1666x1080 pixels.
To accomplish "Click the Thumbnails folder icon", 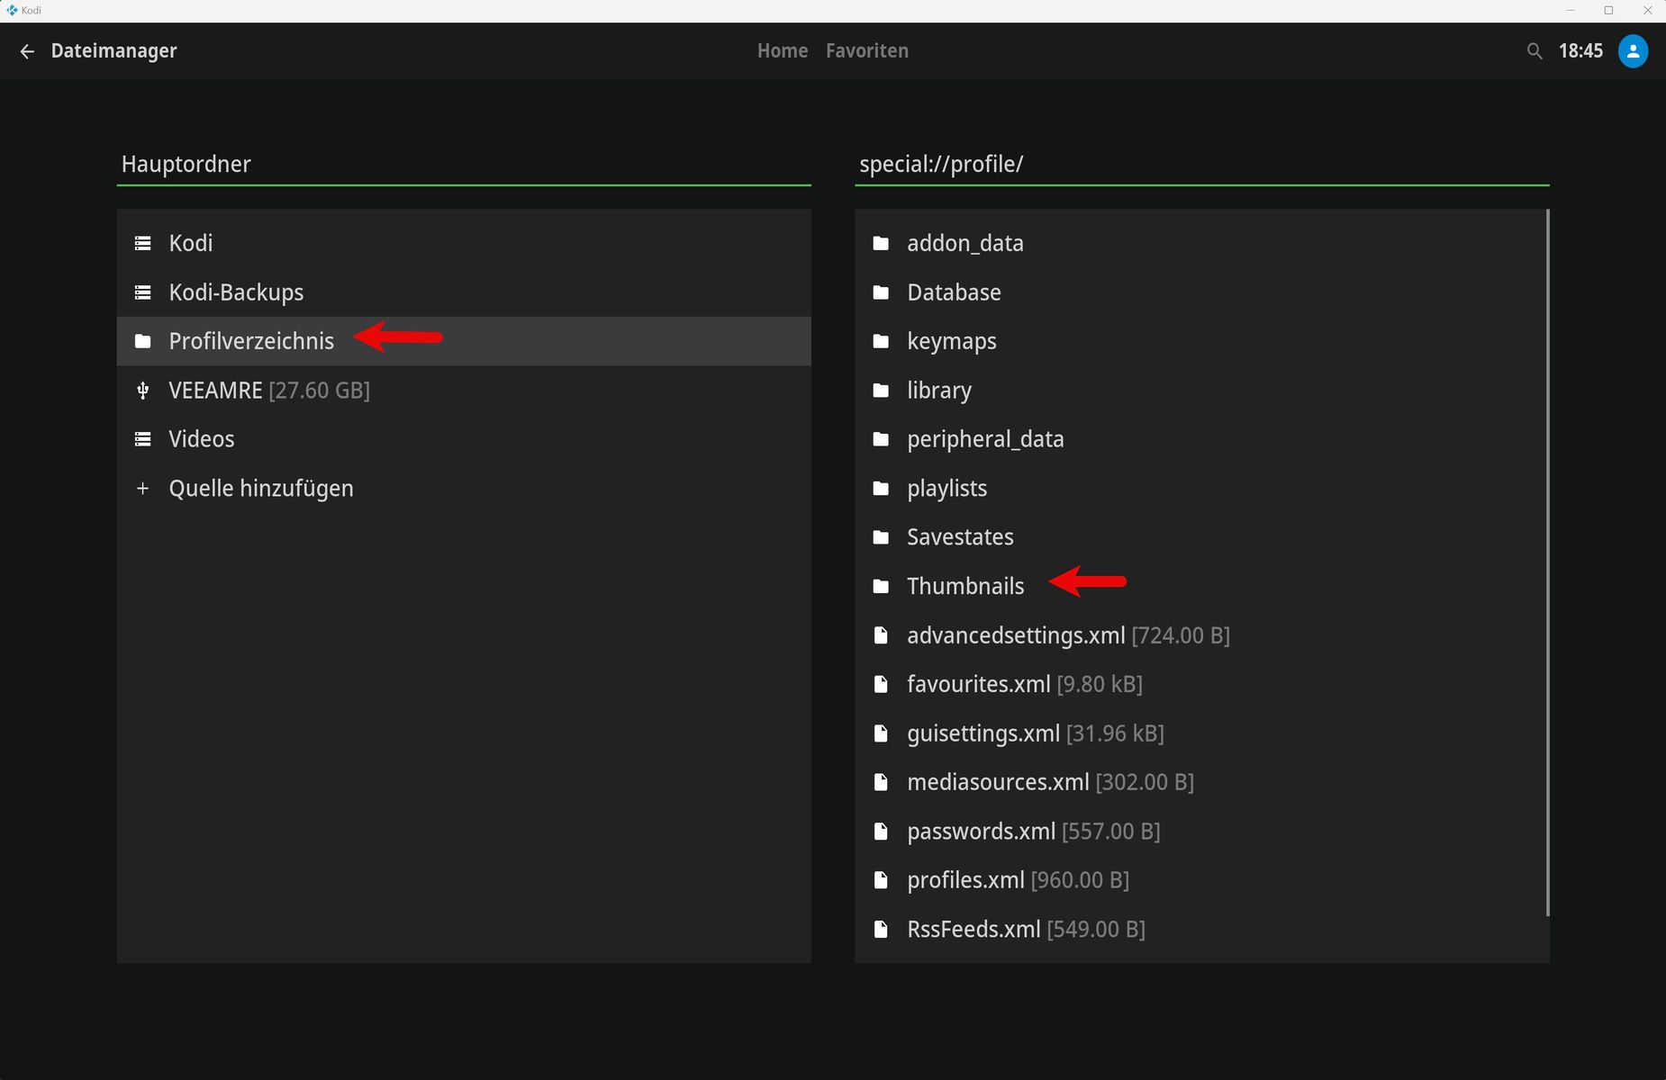I will point(881,587).
